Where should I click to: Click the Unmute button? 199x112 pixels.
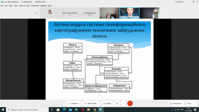click(x=73, y=104)
